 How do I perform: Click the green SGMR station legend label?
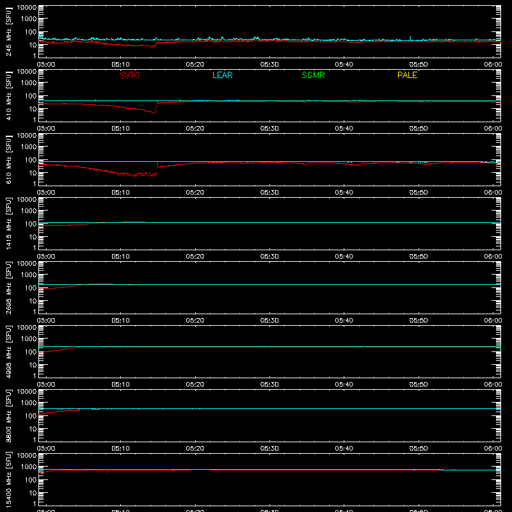click(313, 75)
